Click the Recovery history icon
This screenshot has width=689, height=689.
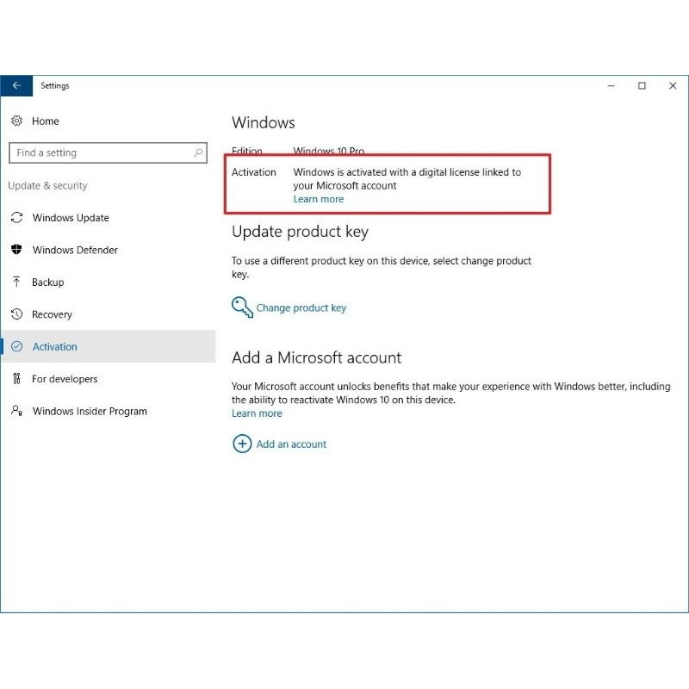tap(16, 314)
